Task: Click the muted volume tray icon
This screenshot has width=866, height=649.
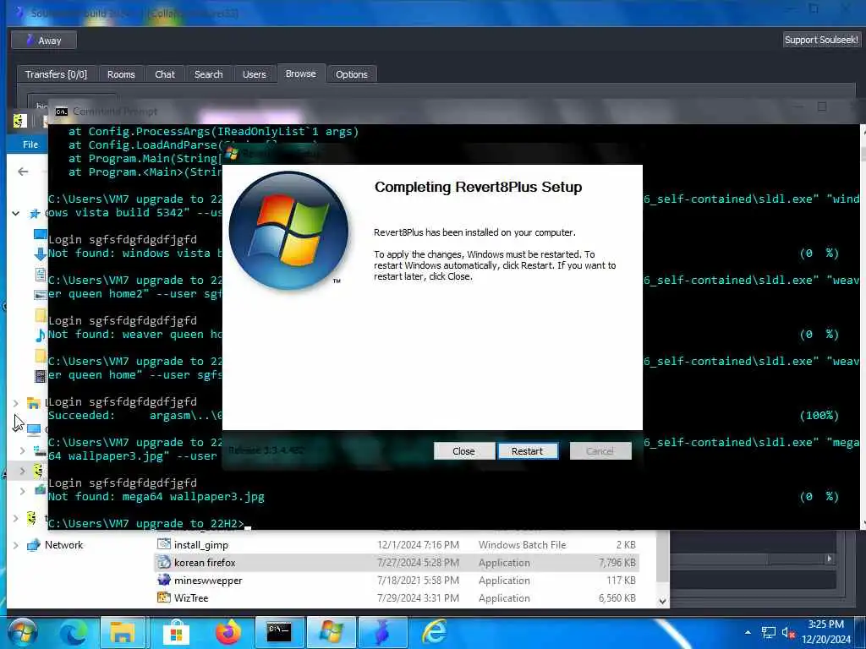Action: click(788, 633)
